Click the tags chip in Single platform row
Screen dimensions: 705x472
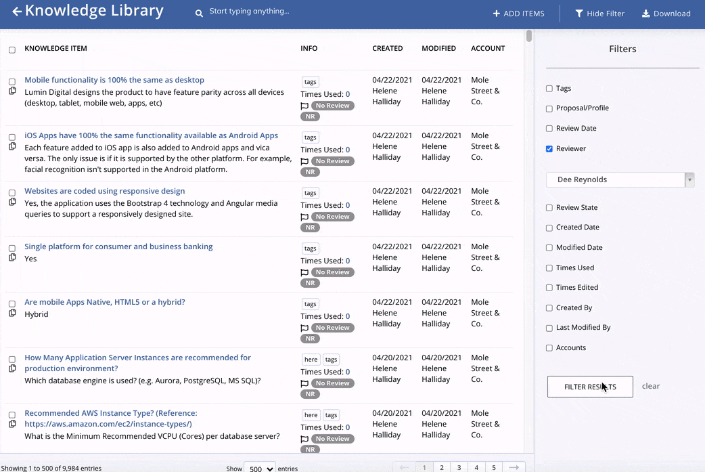(311, 249)
